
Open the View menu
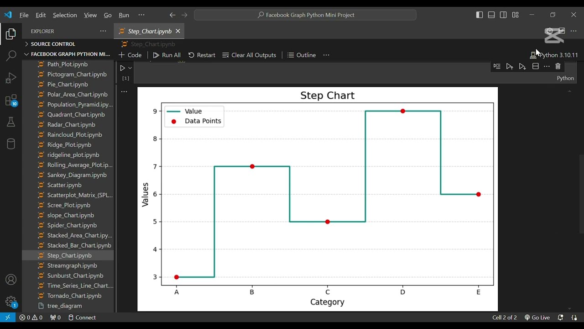click(x=90, y=15)
